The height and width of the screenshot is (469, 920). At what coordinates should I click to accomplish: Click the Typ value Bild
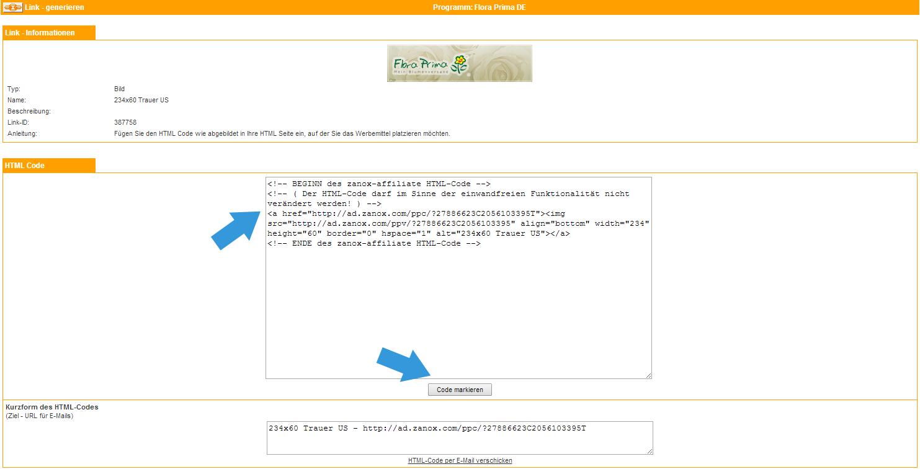[x=120, y=89]
